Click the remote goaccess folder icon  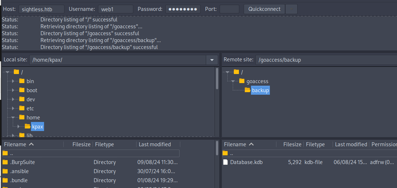(x=242, y=81)
